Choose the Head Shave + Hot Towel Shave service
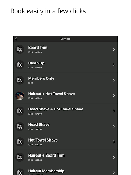The image size is (131, 175). tap(65, 111)
